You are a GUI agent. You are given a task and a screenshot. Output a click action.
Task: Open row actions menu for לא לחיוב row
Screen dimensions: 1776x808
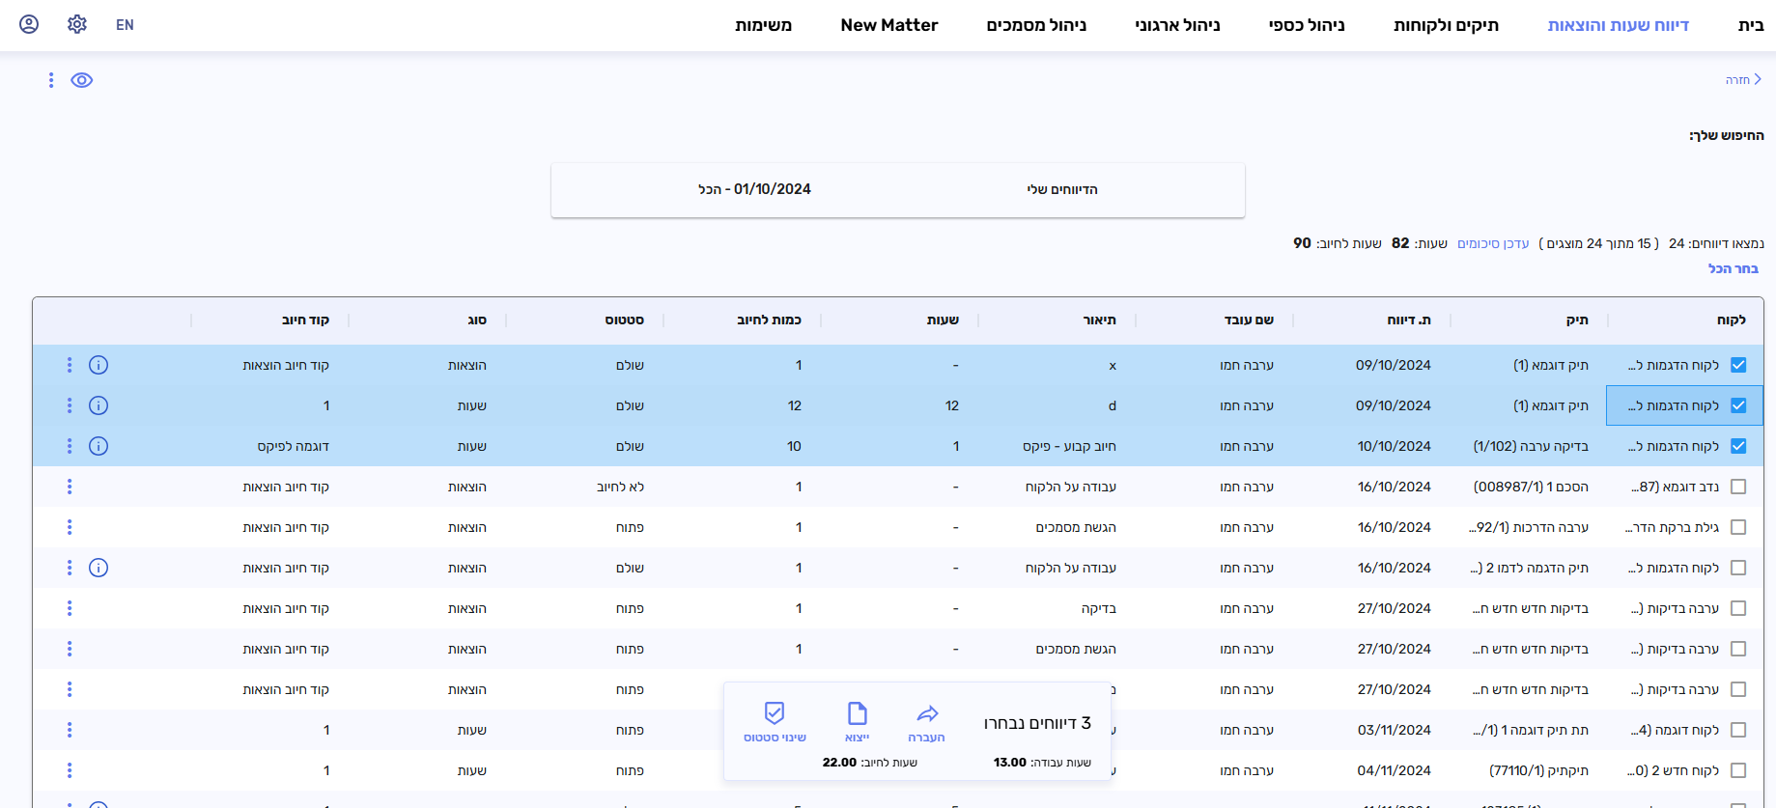pos(70,487)
